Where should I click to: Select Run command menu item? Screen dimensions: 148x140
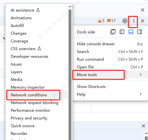click(x=110, y=59)
